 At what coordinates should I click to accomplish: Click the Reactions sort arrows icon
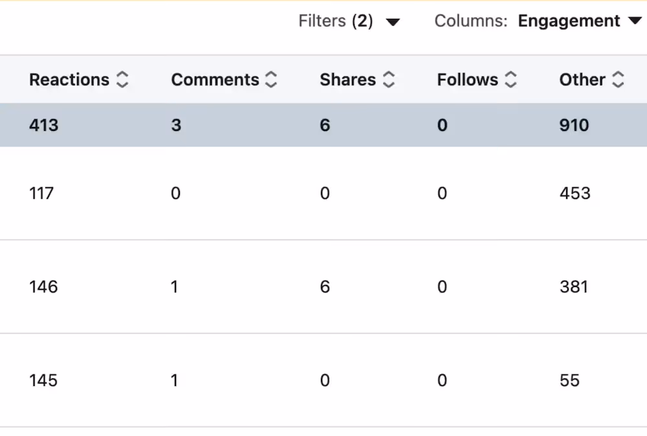tap(122, 79)
